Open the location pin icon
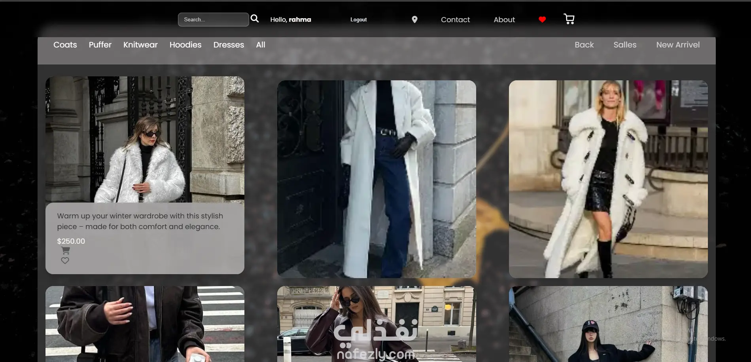The height and width of the screenshot is (362, 751). 414,19
